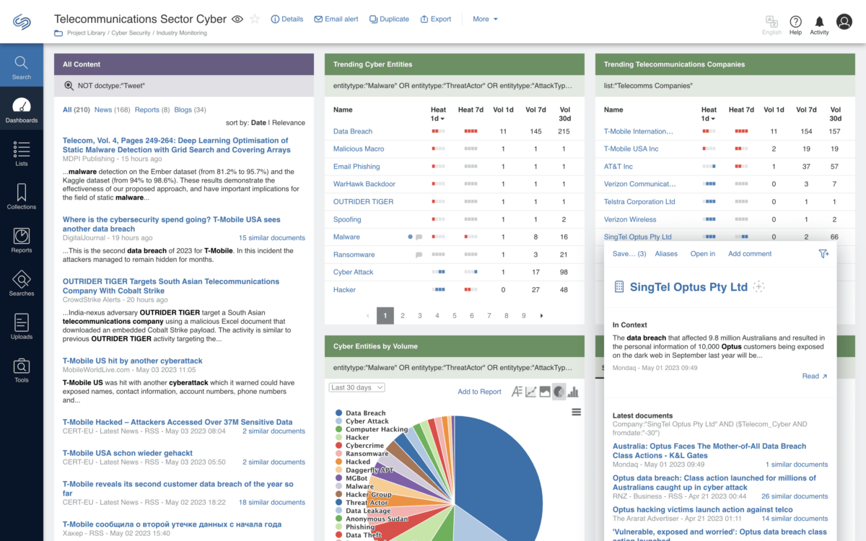Open Collections from the sidebar
This screenshot has height=541, width=866.
click(22, 197)
